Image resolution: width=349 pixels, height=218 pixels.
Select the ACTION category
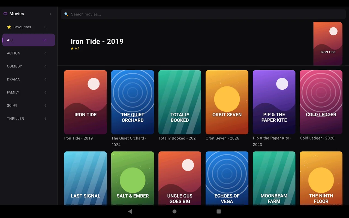[29, 53]
